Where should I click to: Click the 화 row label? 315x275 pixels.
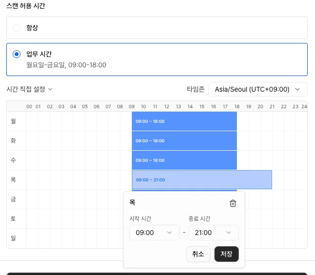(13, 141)
